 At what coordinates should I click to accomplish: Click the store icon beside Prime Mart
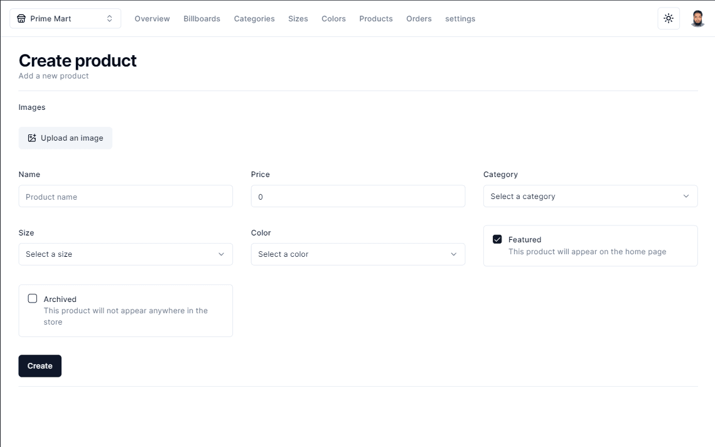click(21, 19)
